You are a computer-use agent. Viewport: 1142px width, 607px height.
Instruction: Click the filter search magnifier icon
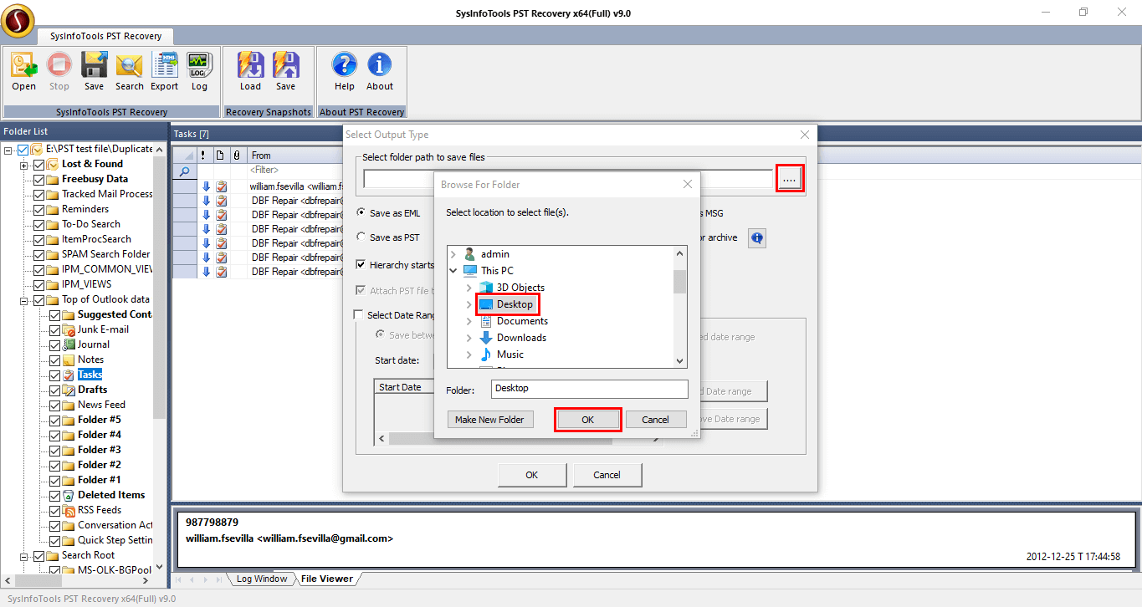184,171
